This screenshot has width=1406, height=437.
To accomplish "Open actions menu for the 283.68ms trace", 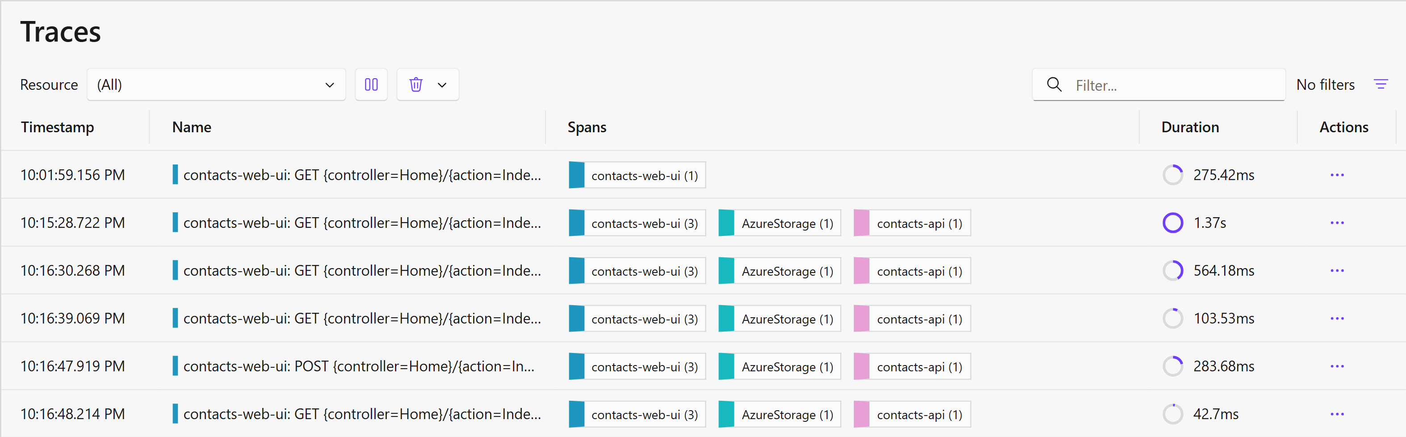I will [1337, 366].
